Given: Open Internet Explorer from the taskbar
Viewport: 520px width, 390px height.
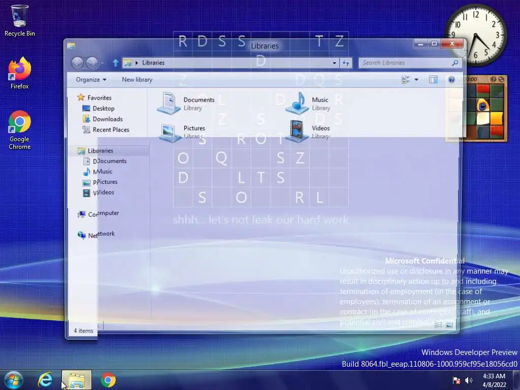Looking at the screenshot, I should 45,380.
